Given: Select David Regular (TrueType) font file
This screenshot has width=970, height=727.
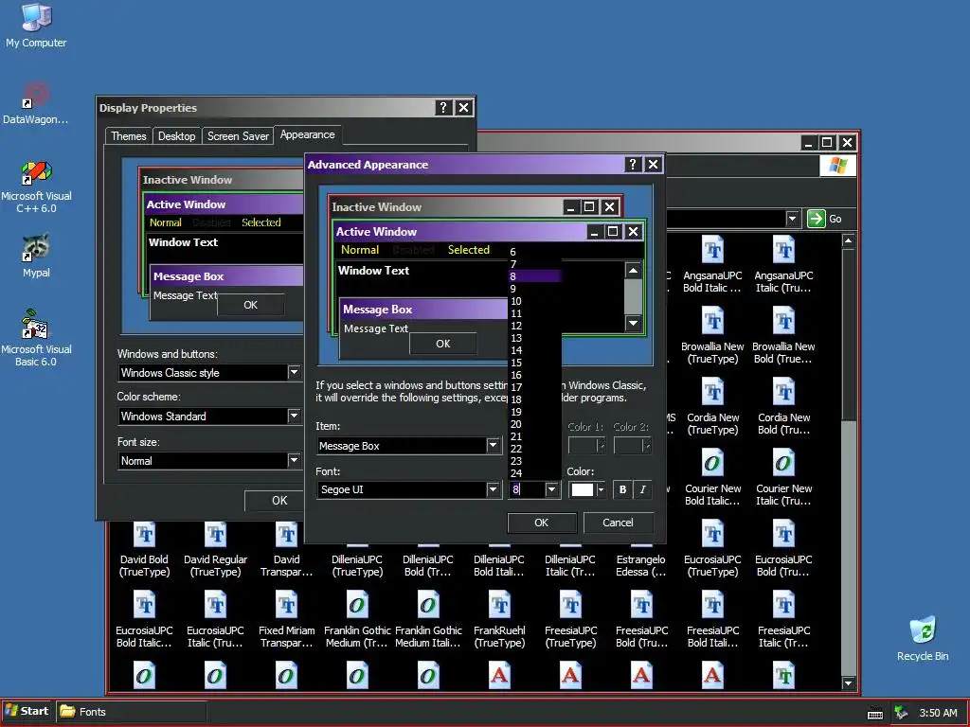Looking at the screenshot, I should tap(215, 550).
